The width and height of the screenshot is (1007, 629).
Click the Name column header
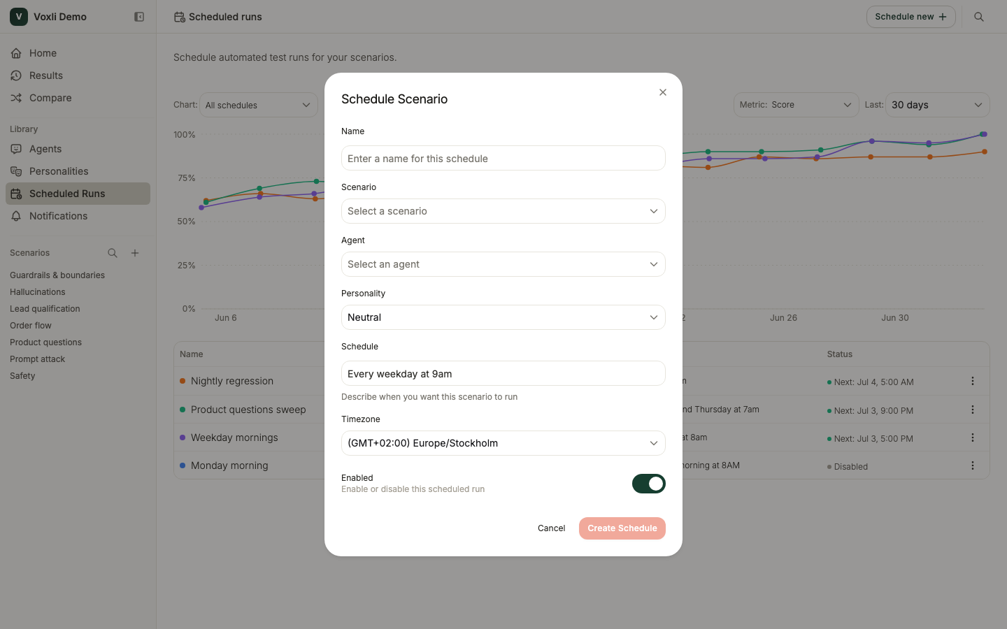(x=191, y=354)
